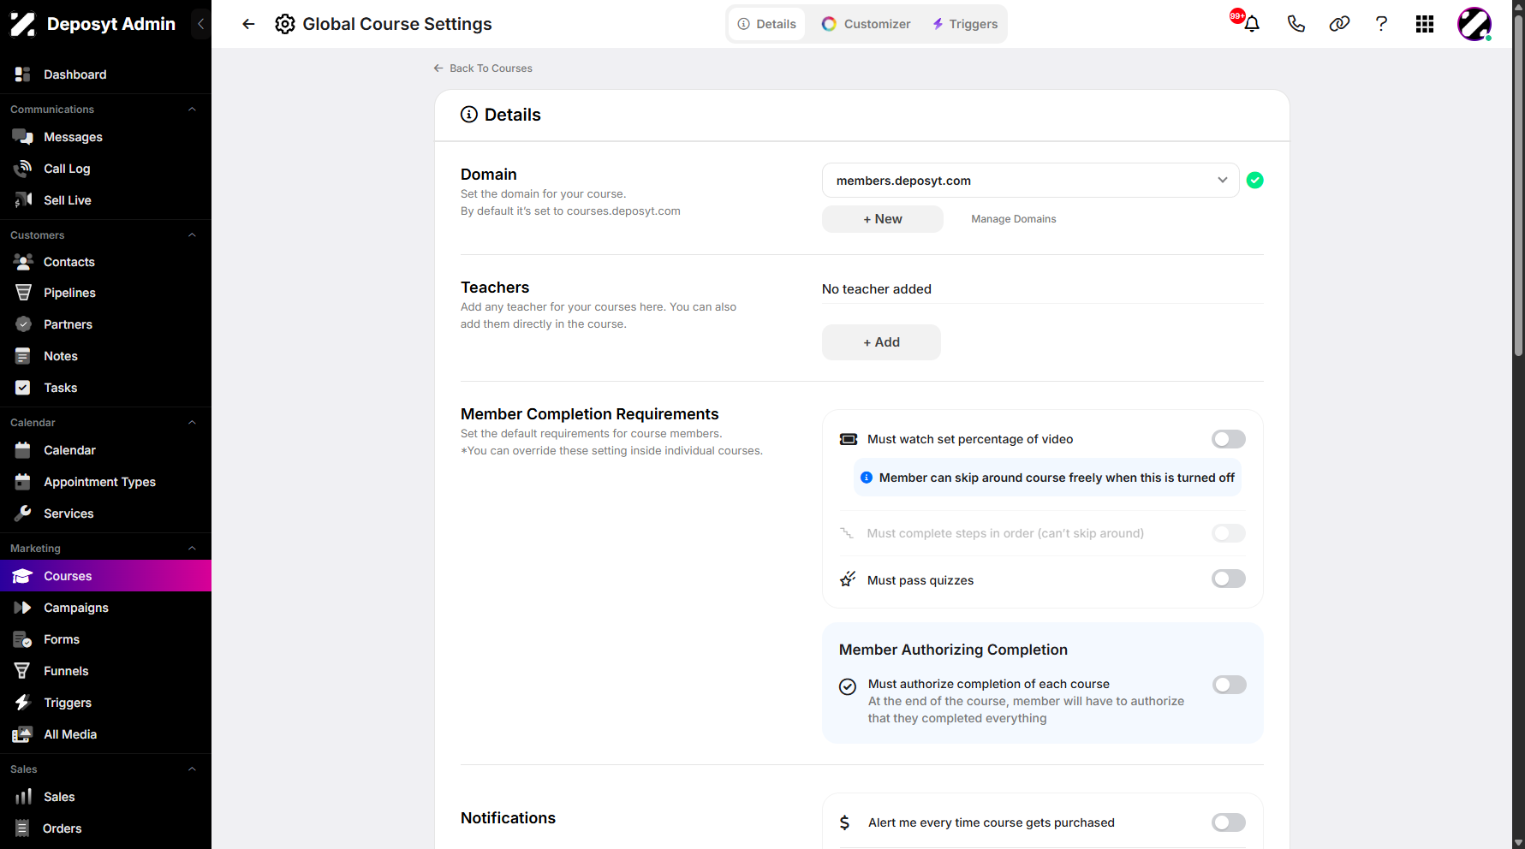Image resolution: width=1525 pixels, height=849 pixels.
Task: Enable Must pass quizzes toggle
Action: tap(1228, 579)
